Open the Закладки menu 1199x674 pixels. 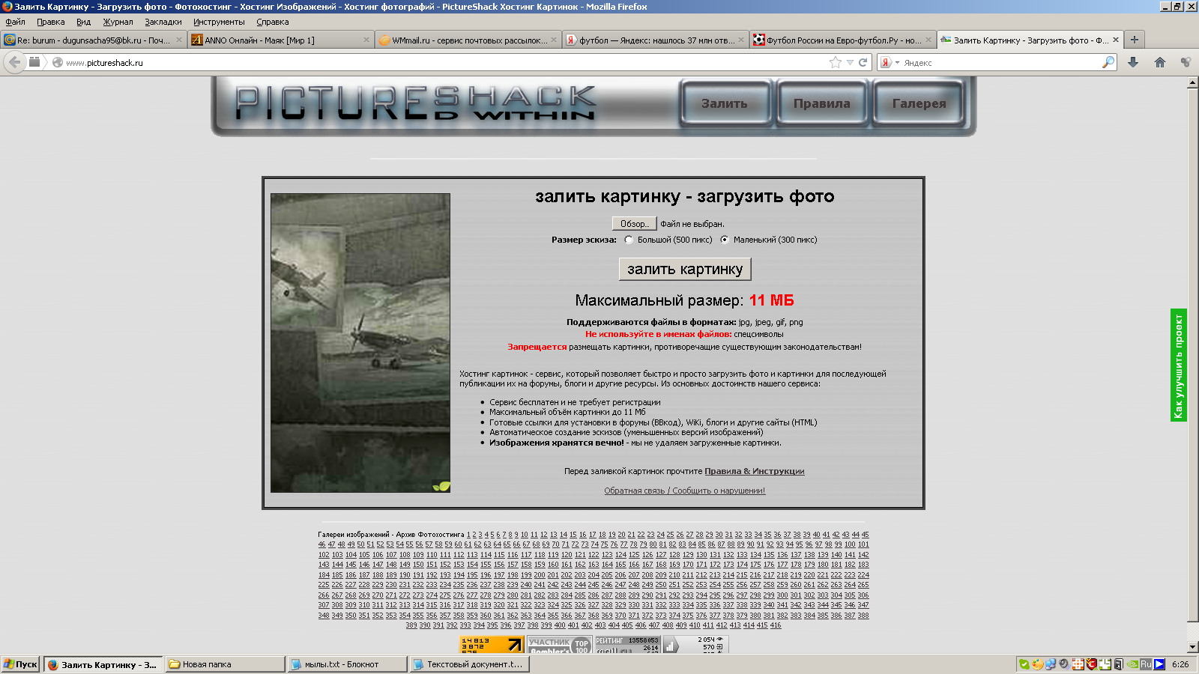click(163, 22)
